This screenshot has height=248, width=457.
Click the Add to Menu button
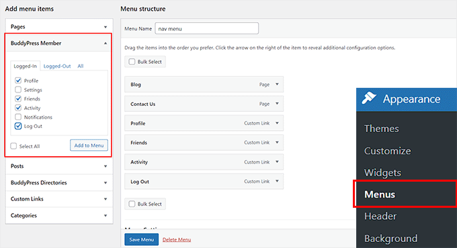tap(89, 145)
